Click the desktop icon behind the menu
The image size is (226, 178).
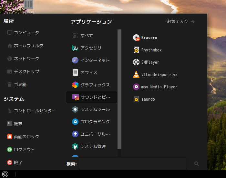tap(28, 5)
